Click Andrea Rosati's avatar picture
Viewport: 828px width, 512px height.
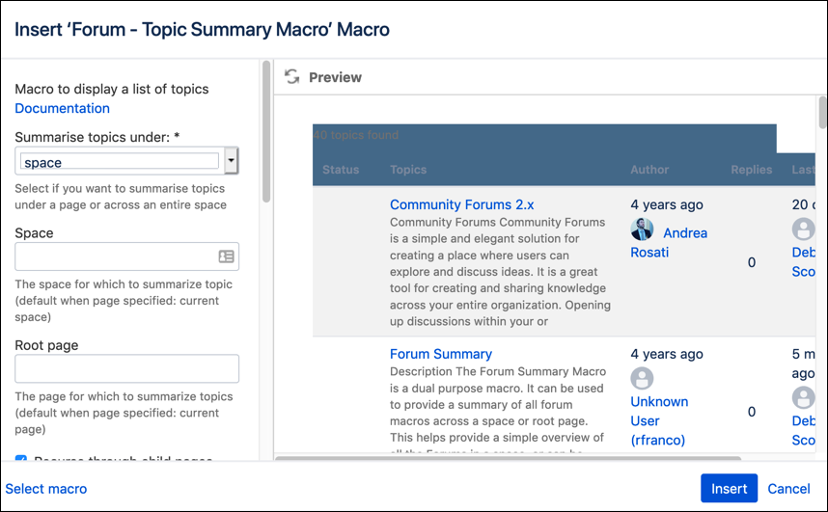click(x=642, y=229)
